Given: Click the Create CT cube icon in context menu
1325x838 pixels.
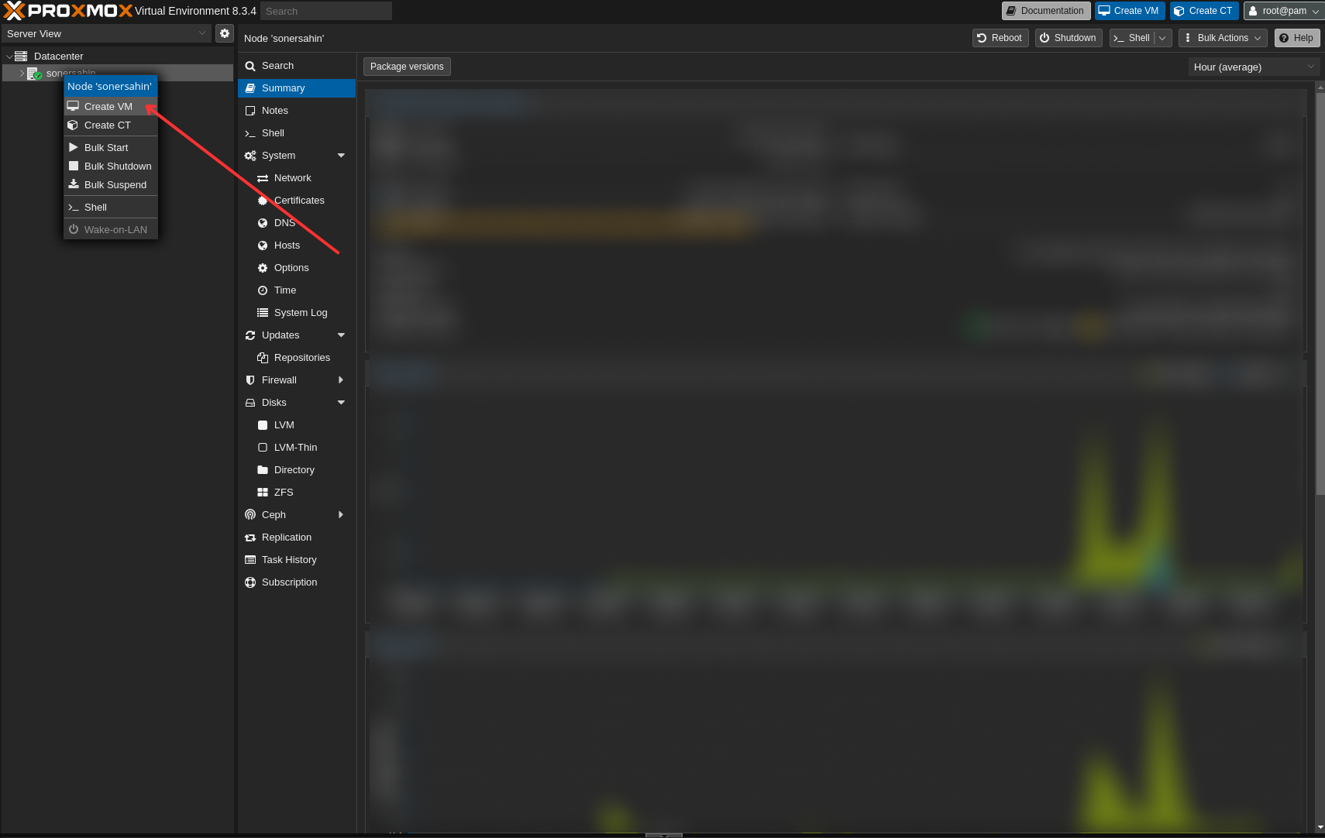Looking at the screenshot, I should [x=73, y=125].
